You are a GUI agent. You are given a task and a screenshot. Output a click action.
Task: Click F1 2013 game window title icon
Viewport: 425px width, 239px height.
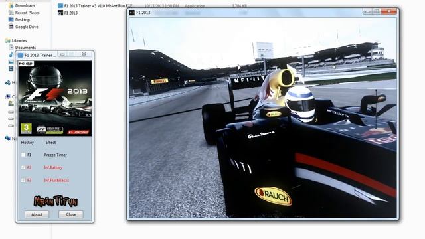coord(132,13)
